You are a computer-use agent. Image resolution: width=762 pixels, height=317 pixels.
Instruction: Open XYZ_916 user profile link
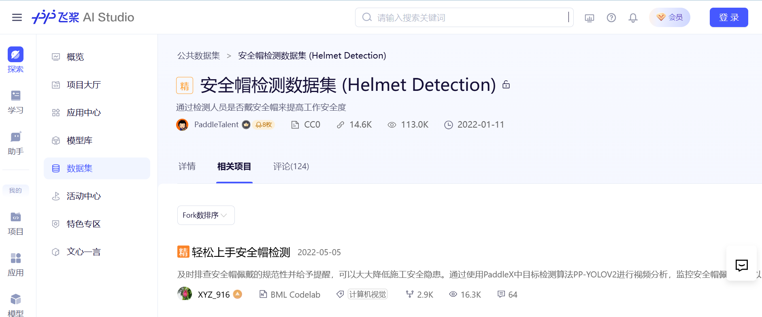(214, 295)
